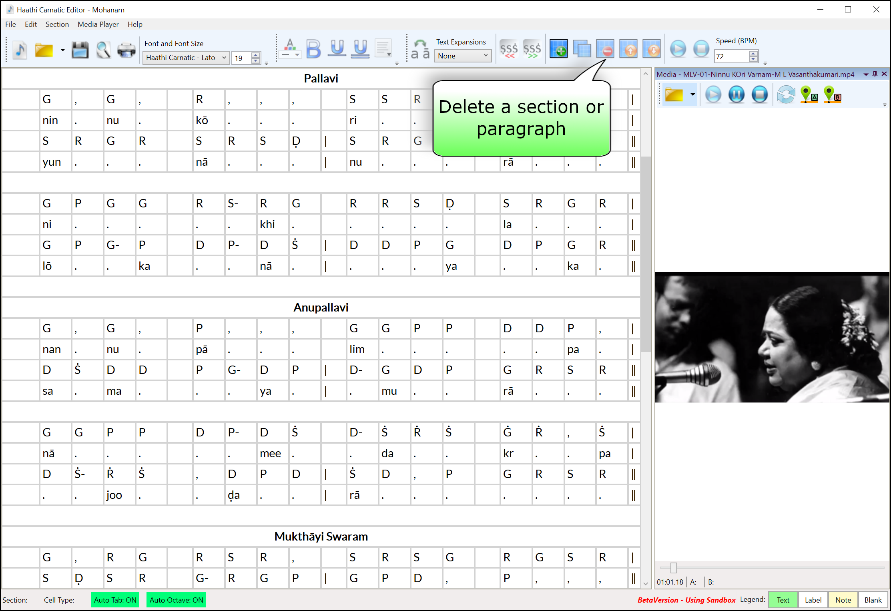891x611 pixels.
Task: Click the add section icon with green plus
Action: click(558, 49)
